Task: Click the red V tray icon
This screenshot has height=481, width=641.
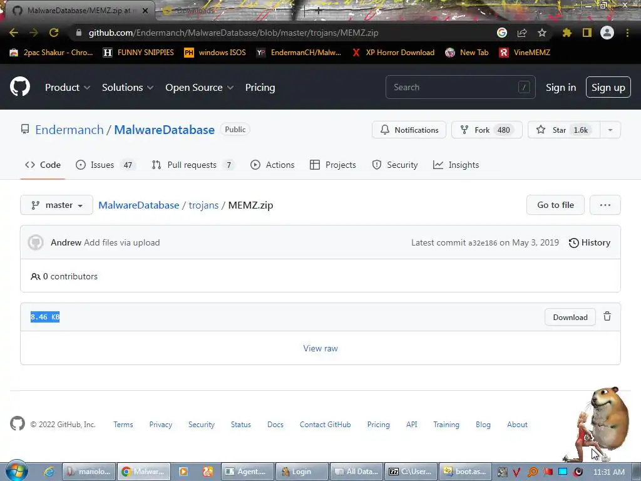Action: pyautogui.click(x=516, y=472)
